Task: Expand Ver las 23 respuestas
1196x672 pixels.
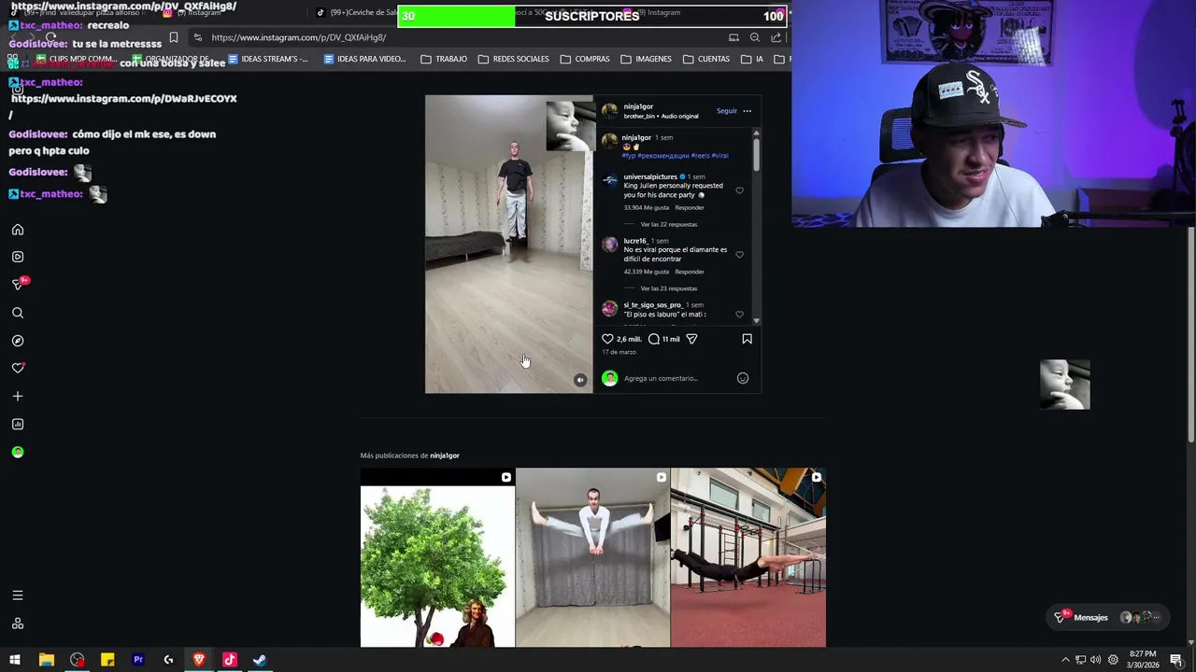Action: (x=669, y=288)
